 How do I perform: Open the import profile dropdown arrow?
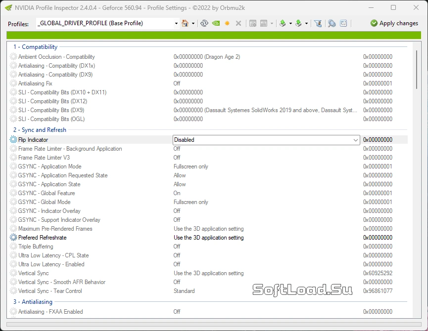coord(306,23)
